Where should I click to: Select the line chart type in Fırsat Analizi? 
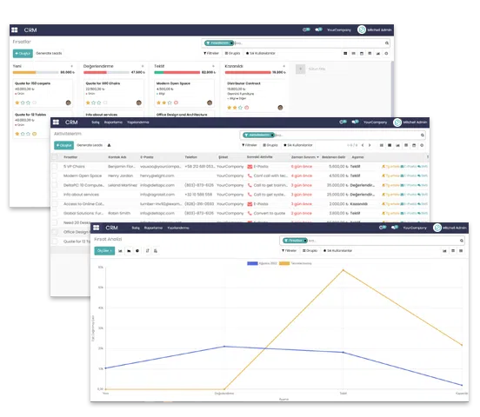tap(129, 251)
